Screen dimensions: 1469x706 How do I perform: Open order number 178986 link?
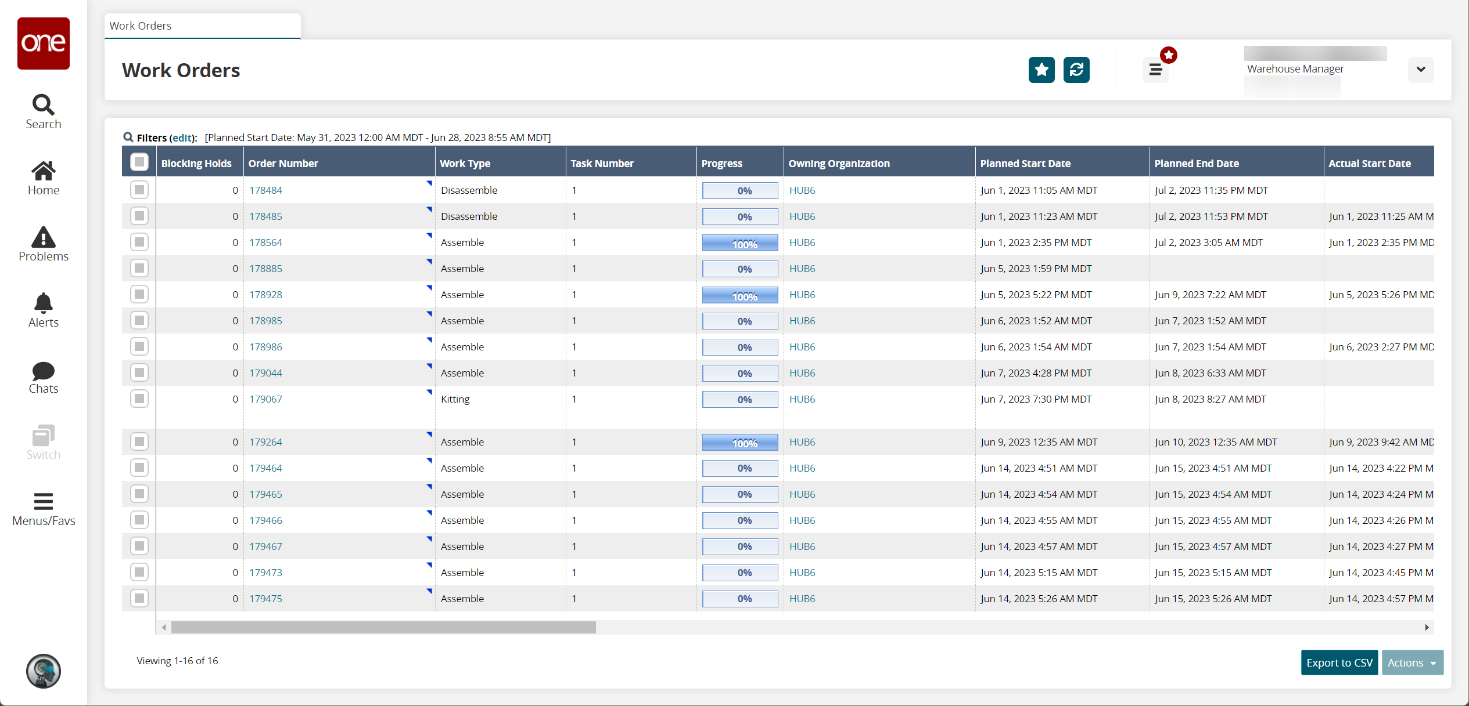pos(265,347)
